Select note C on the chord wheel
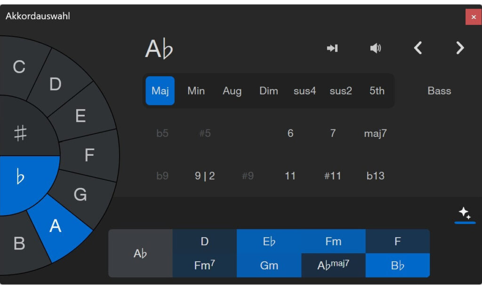Screen dimensions: 482x289 19,68
